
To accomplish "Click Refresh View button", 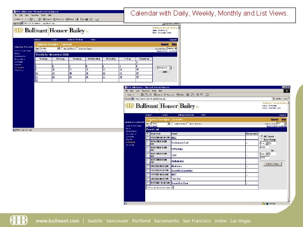I will [272, 164].
